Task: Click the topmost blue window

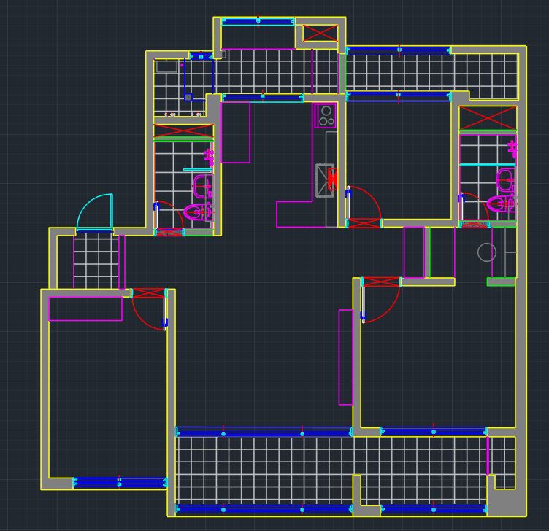Action: (258, 22)
